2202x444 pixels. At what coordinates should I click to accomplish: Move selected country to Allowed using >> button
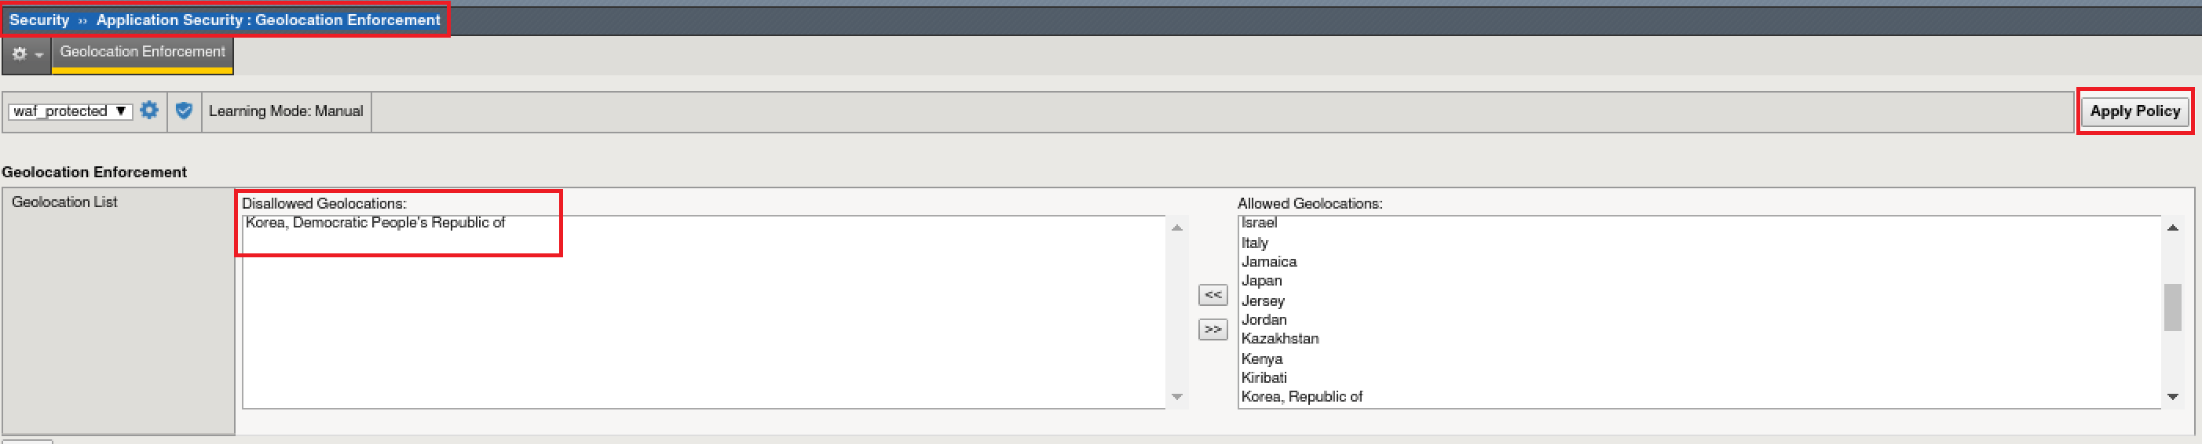1213,329
